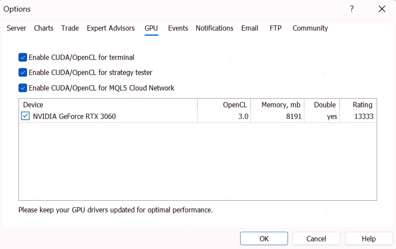Go to the Trade tab

coord(70,28)
